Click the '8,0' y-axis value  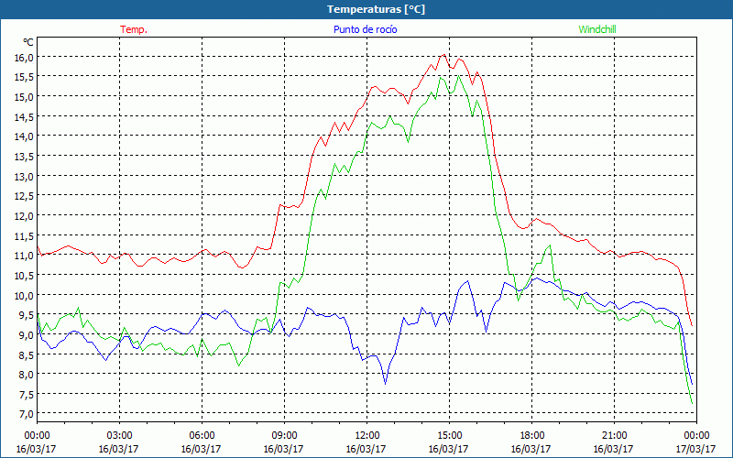click(x=27, y=375)
